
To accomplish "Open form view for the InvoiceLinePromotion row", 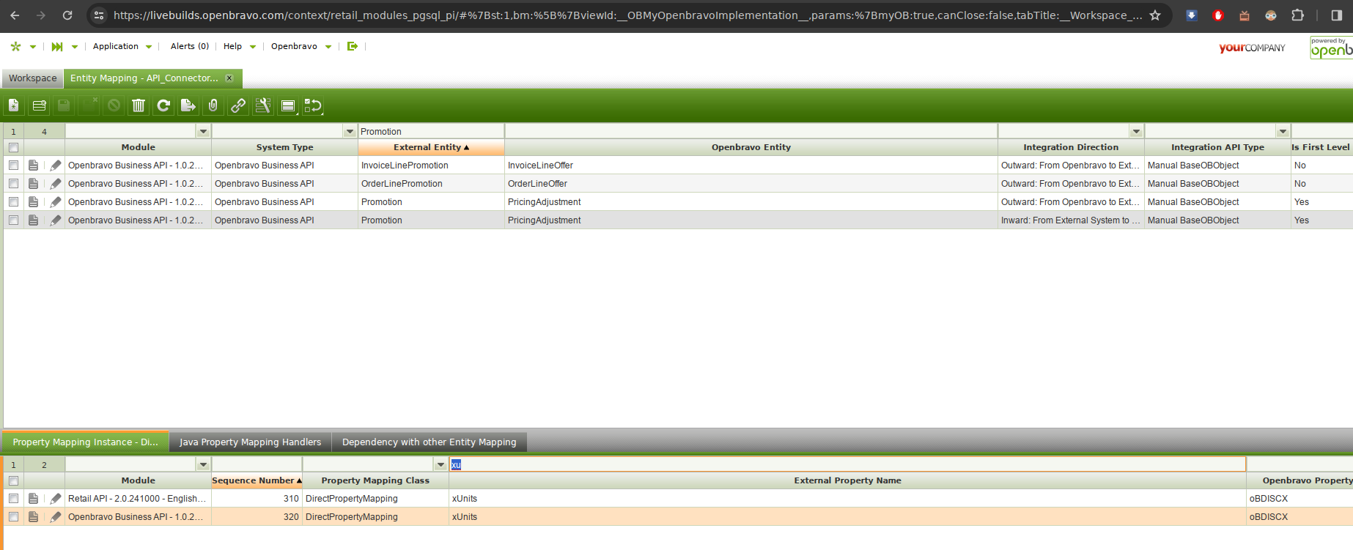I will pyautogui.click(x=34, y=166).
